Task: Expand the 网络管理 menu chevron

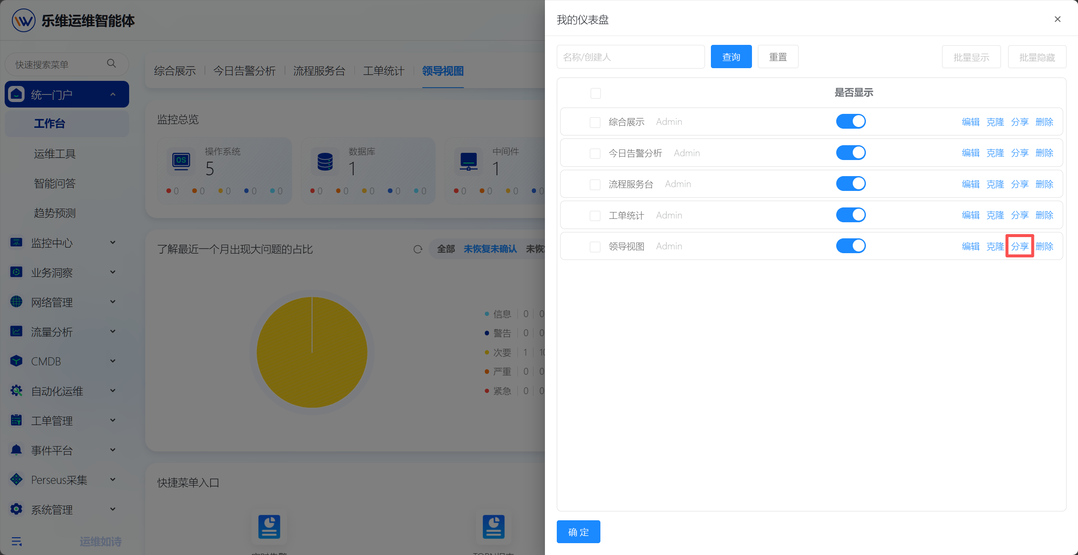Action: pyautogui.click(x=113, y=302)
